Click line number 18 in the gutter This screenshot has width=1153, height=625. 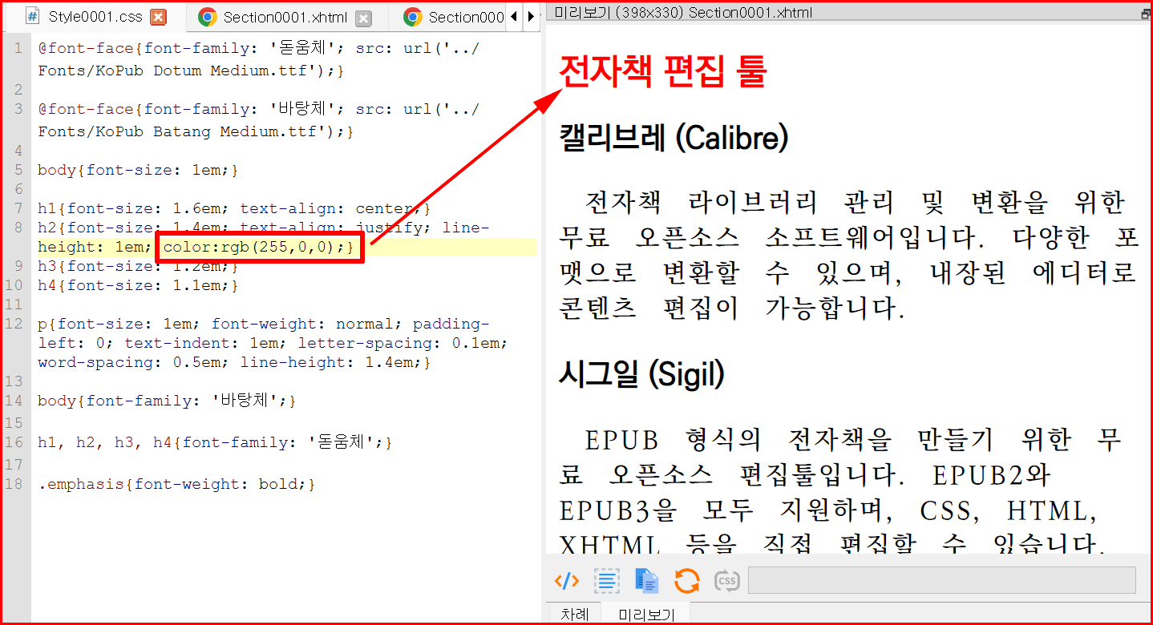click(14, 484)
